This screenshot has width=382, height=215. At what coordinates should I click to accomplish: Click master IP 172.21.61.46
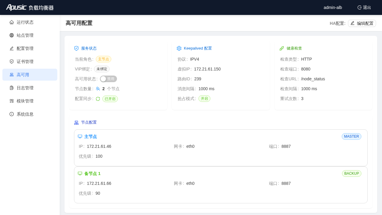click(99, 146)
